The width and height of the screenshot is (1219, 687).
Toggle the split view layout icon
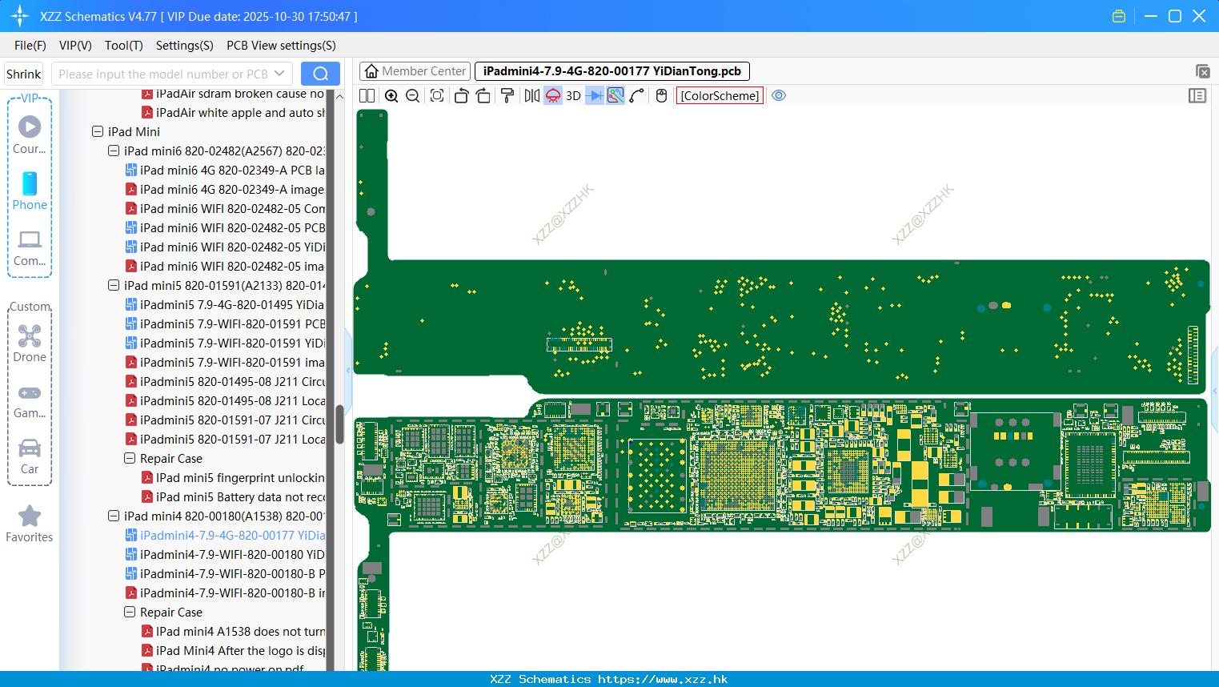[x=367, y=96]
